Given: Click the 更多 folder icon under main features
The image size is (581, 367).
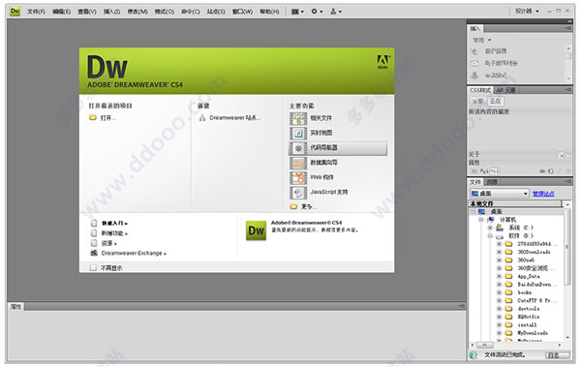Looking at the screenshot, I should pos(293,206).
